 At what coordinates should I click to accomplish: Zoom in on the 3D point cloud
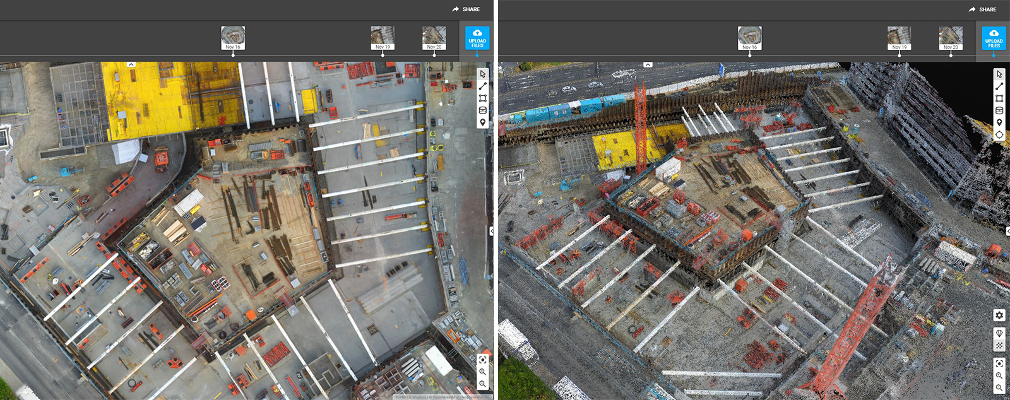999,375
